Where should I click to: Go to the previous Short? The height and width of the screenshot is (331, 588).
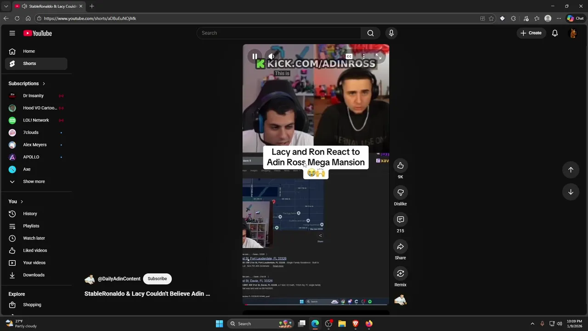click(x=571, y=170)
